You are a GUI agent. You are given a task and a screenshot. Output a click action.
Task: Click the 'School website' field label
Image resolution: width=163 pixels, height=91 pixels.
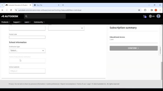[14, 67]
